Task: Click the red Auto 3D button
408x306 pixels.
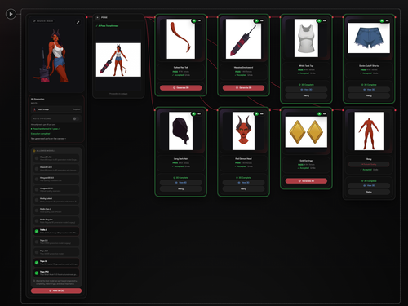Action: coord(56,290)
